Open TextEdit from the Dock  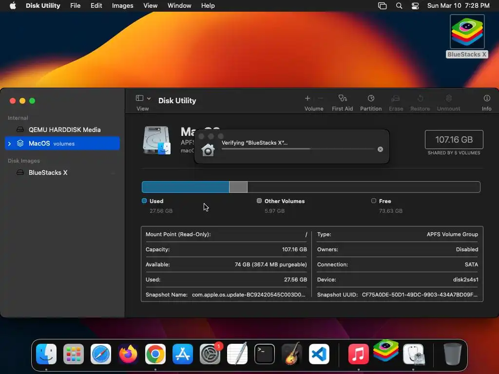click(x=237, y=354)
